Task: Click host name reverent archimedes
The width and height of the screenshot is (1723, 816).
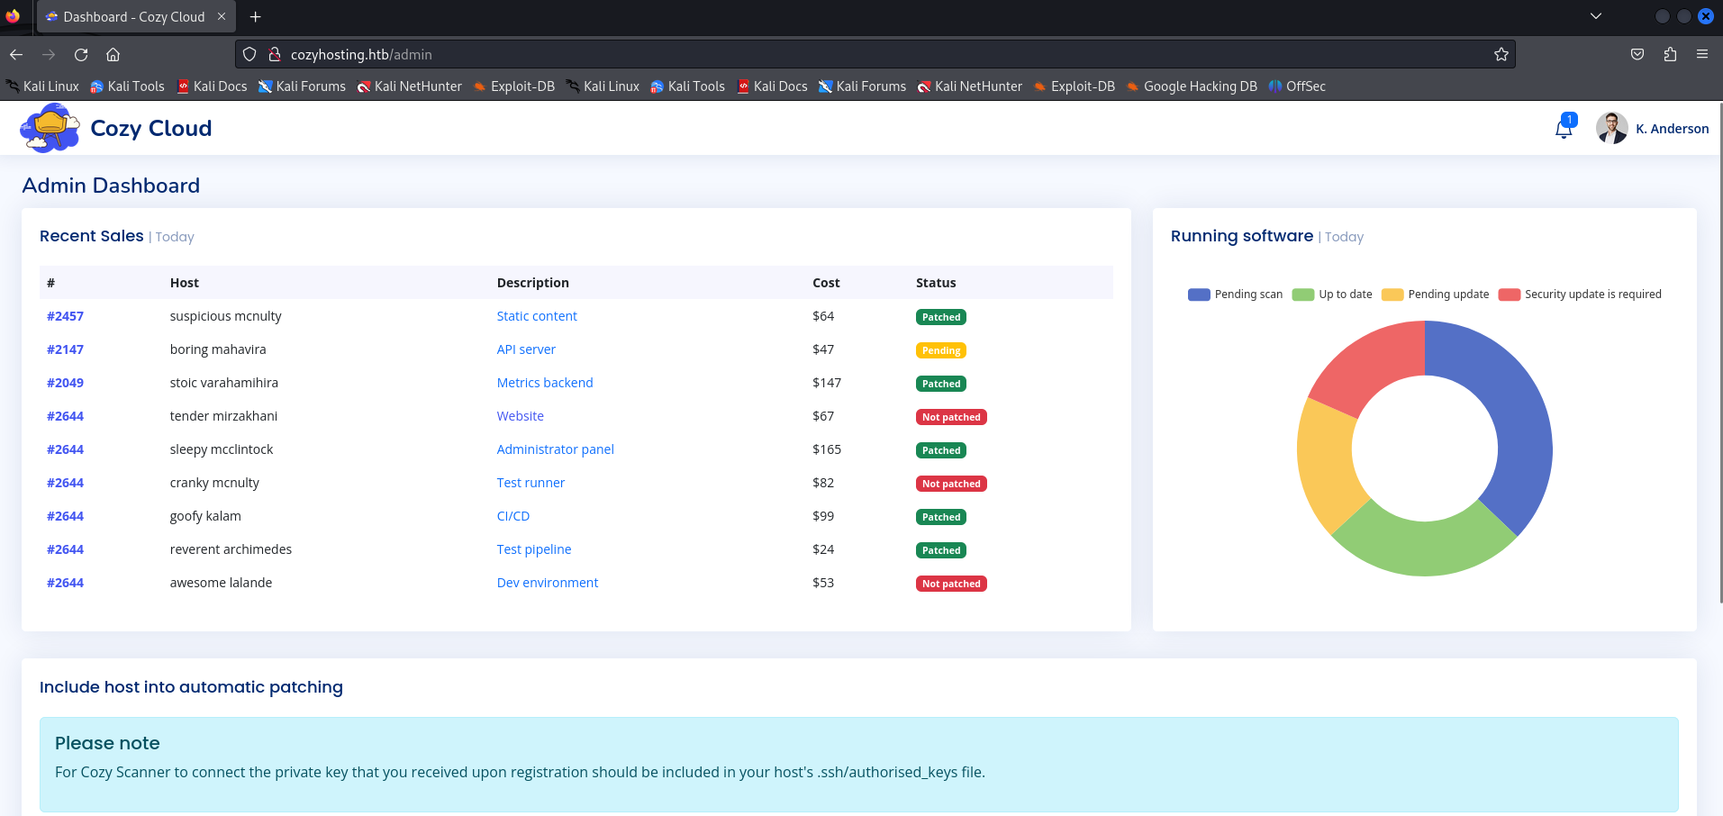Action: click(231, 549)
